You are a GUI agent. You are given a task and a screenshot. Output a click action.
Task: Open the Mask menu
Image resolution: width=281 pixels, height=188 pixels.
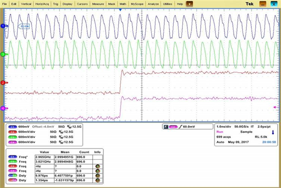111,4
